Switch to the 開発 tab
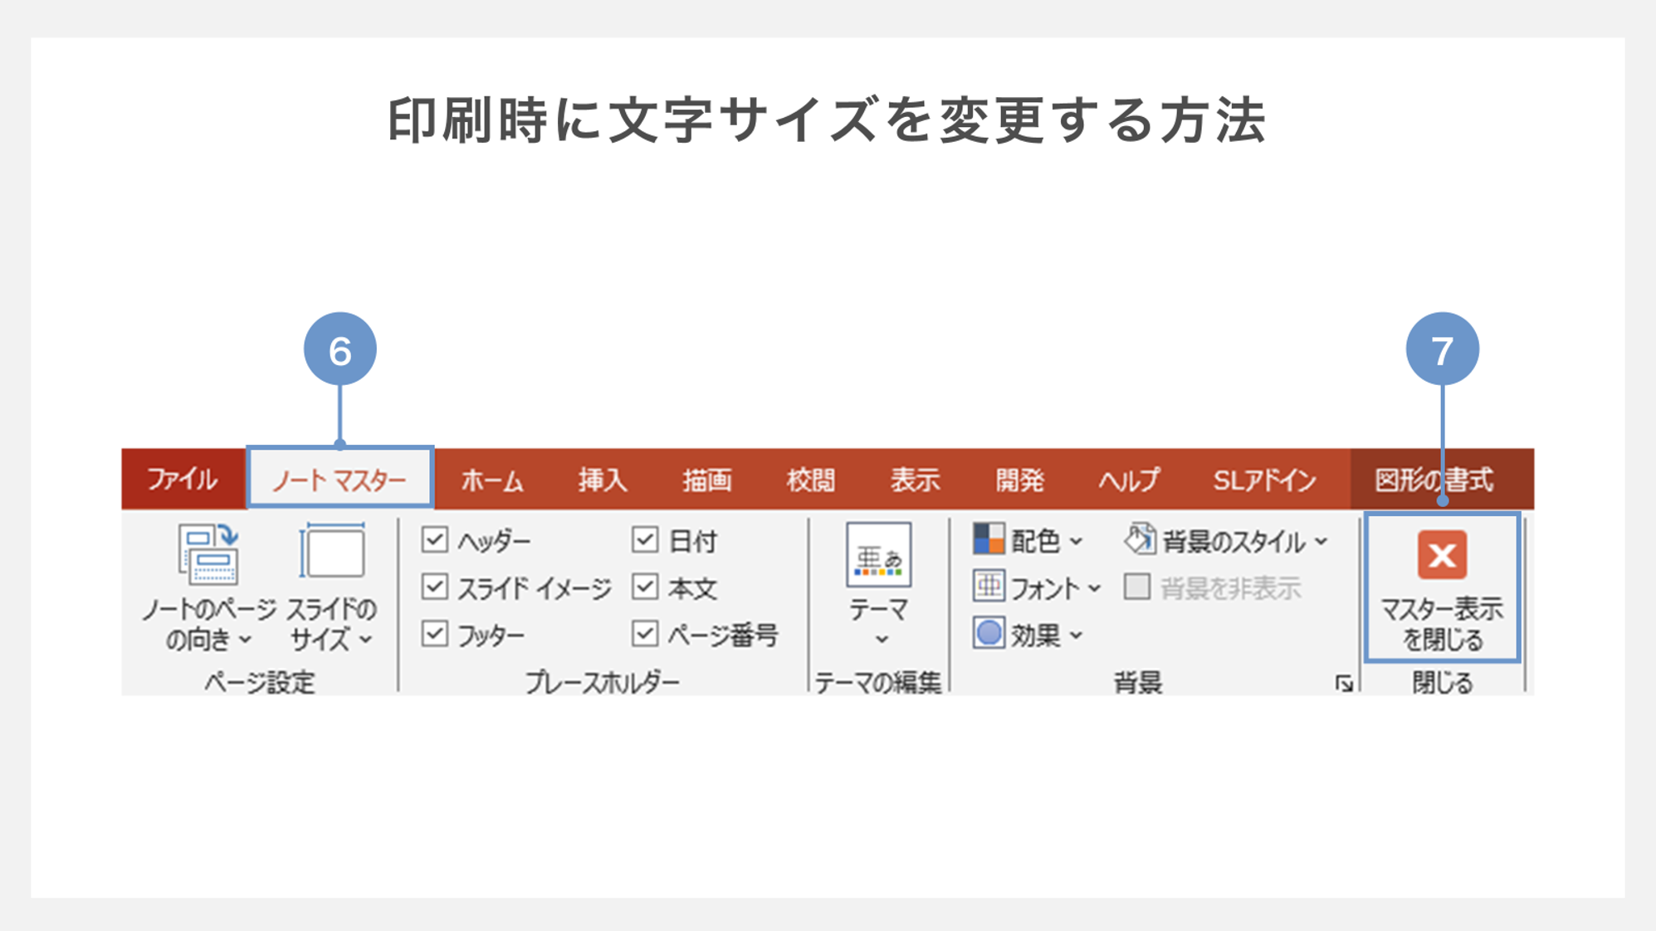The height and width of the screenshot is (931, 1656). tap(1019, 480)
